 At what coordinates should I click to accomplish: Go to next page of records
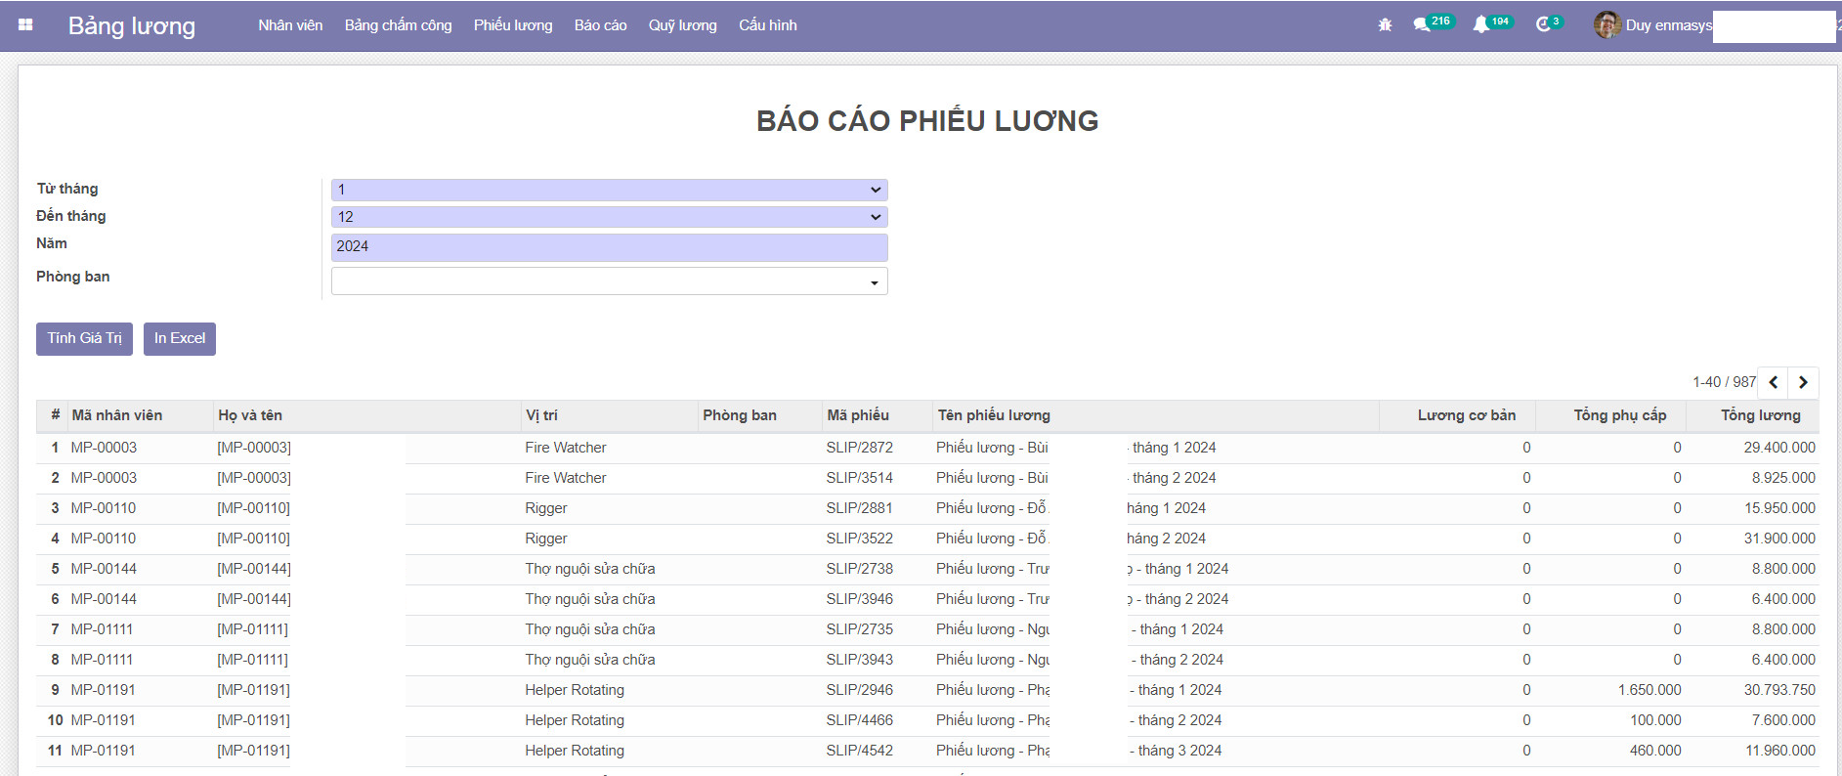1803,382
